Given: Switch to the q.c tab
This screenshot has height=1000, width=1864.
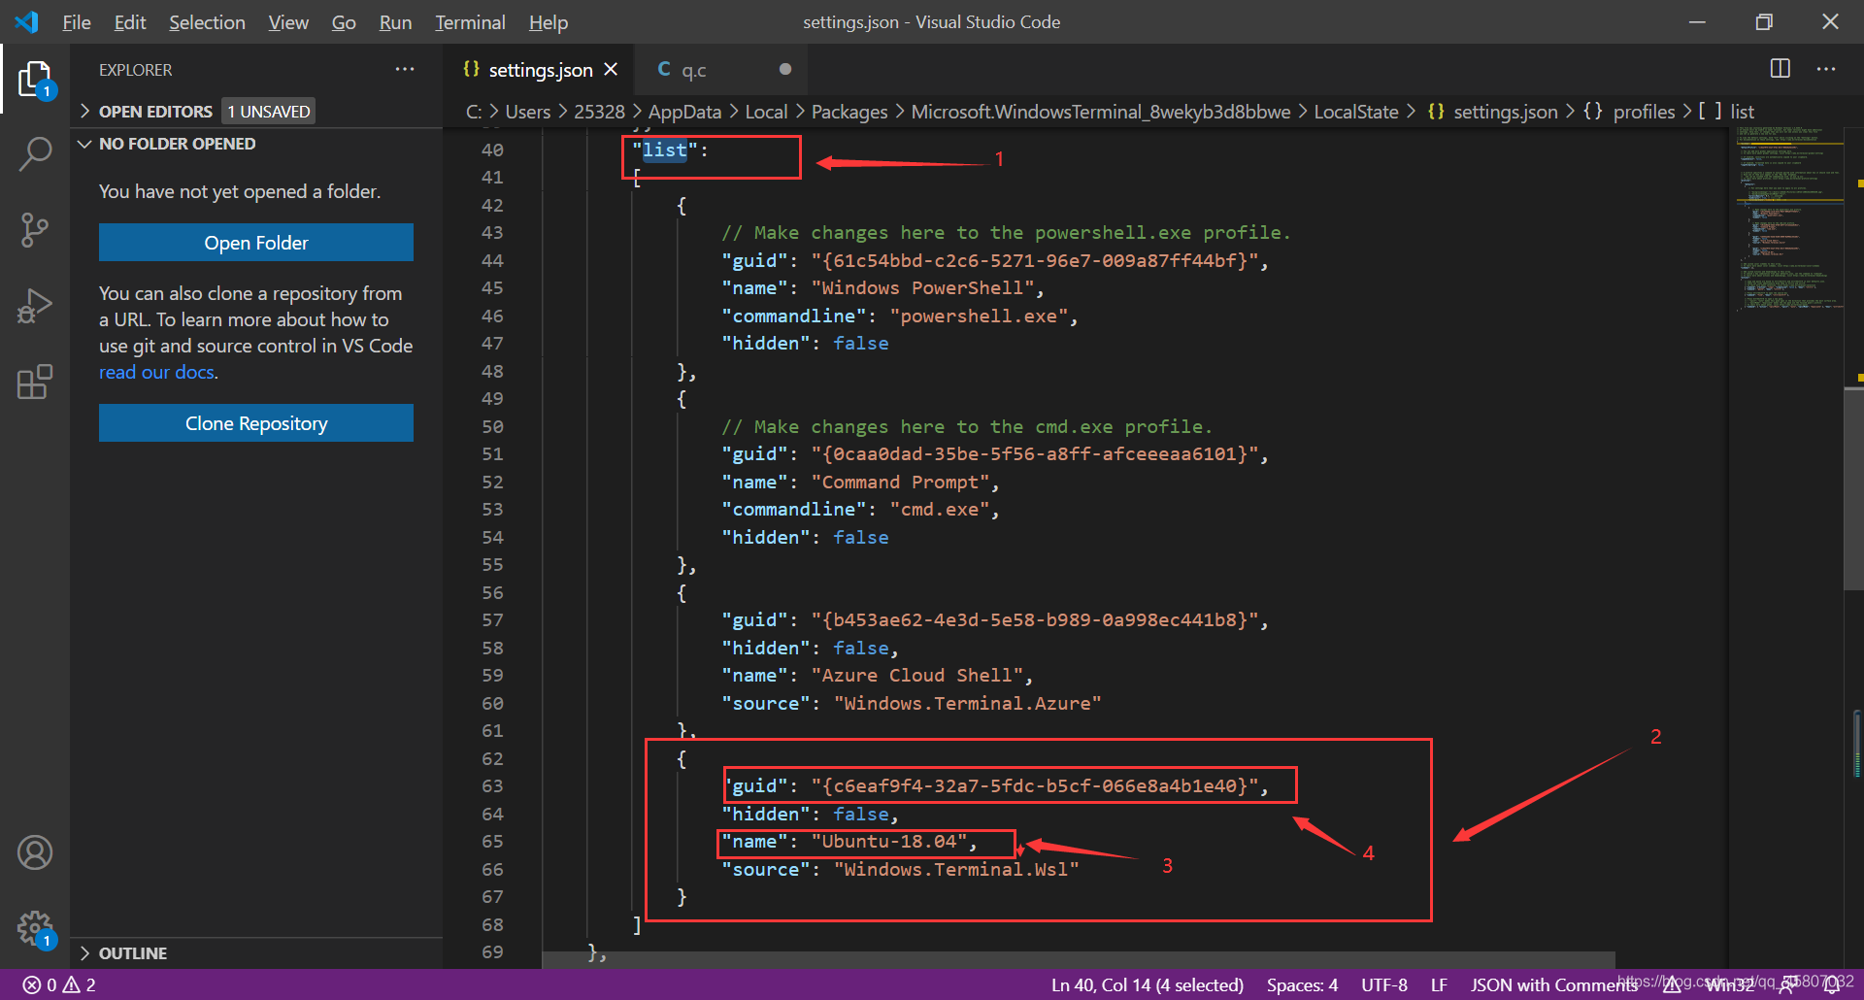Looking at the screenshot, I should click(x=723, y=70).
